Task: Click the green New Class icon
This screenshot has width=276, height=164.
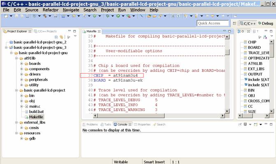Action: 95,16
